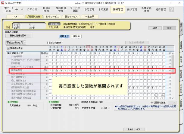Open help with the question mark icon

click(x=172, y=9)
